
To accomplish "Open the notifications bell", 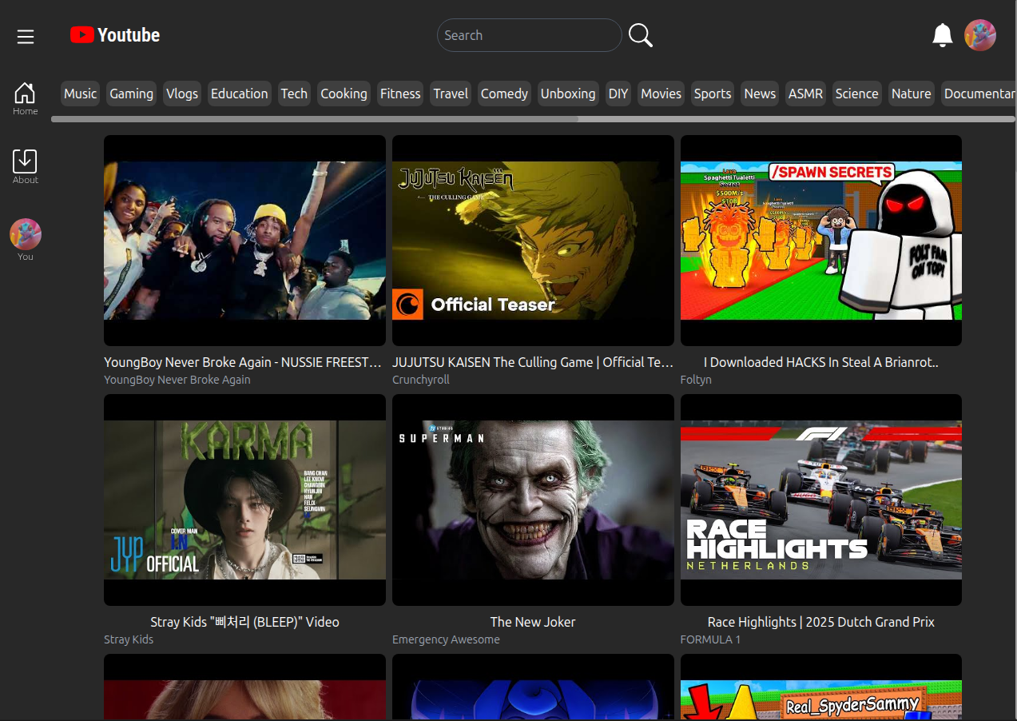I will (943, 35).
